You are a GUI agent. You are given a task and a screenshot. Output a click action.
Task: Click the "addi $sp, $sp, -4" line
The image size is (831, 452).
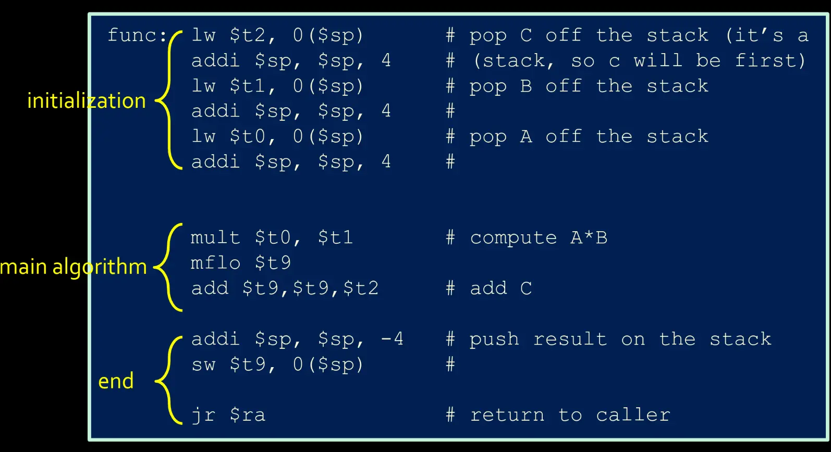297,340
